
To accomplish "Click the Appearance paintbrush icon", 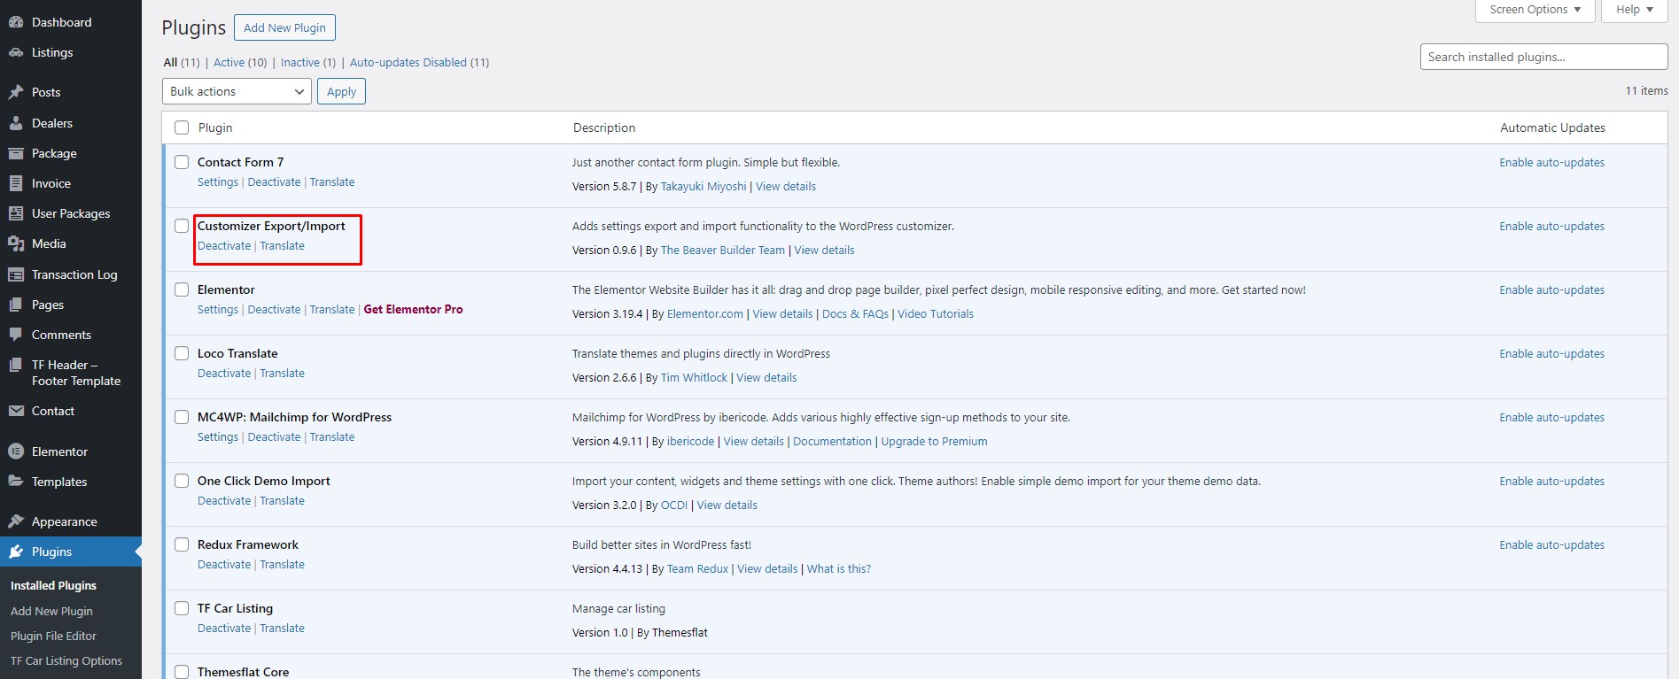I will [16, 521].
